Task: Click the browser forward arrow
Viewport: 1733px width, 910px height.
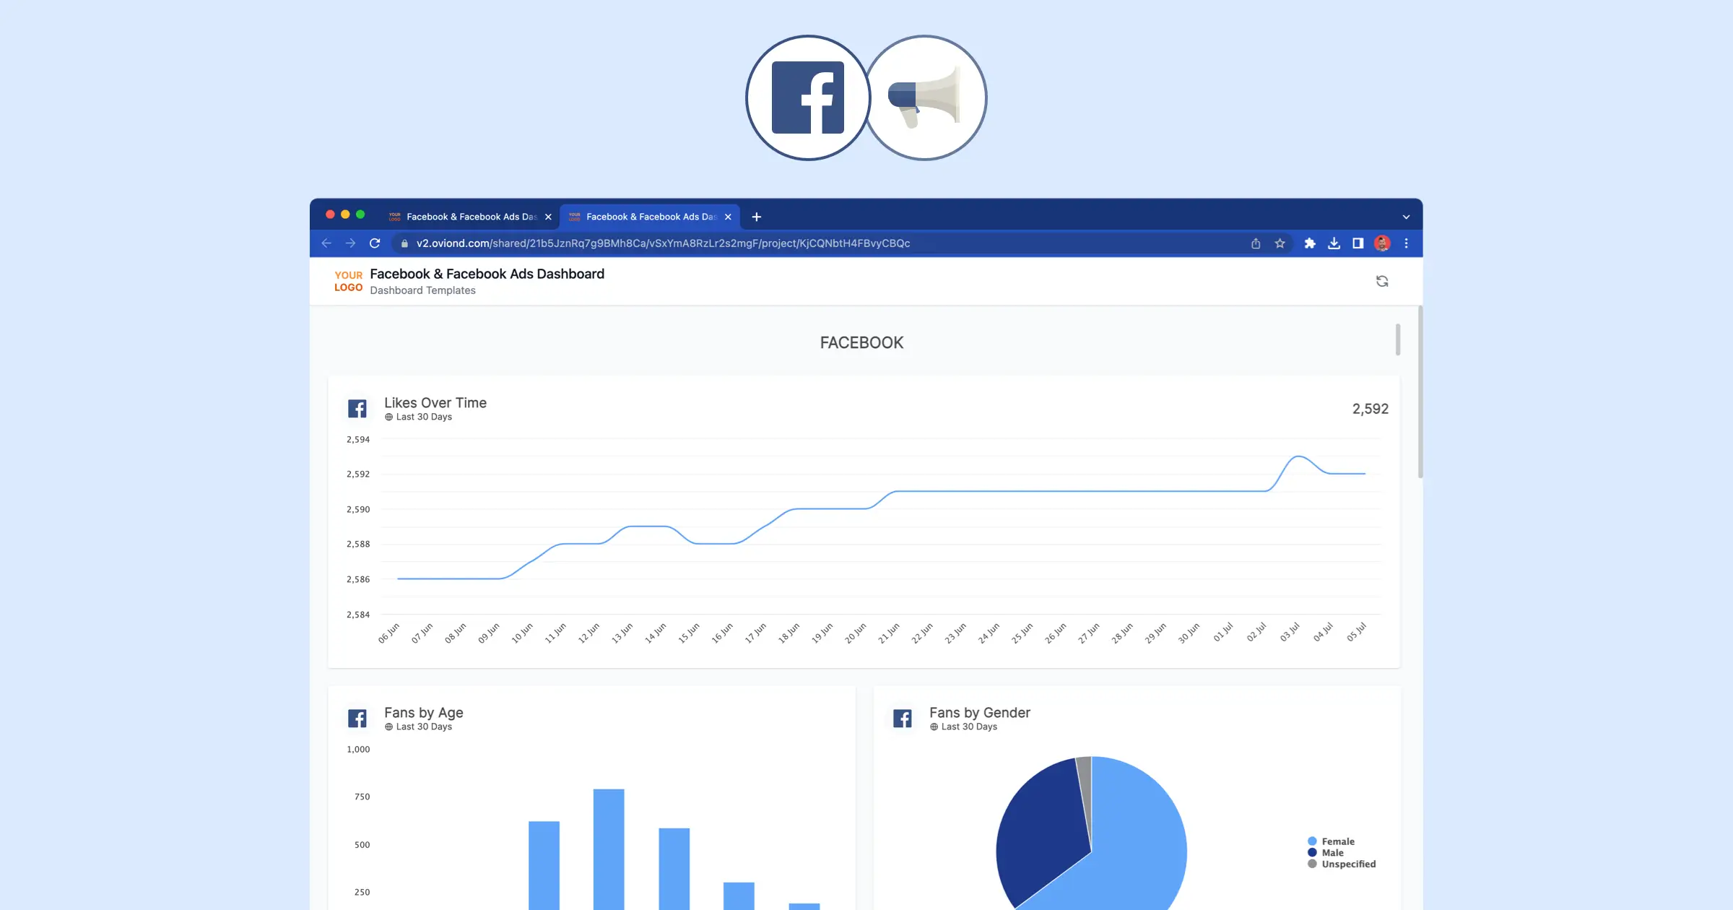Action: pyautogui.click(x=350, y=243)
